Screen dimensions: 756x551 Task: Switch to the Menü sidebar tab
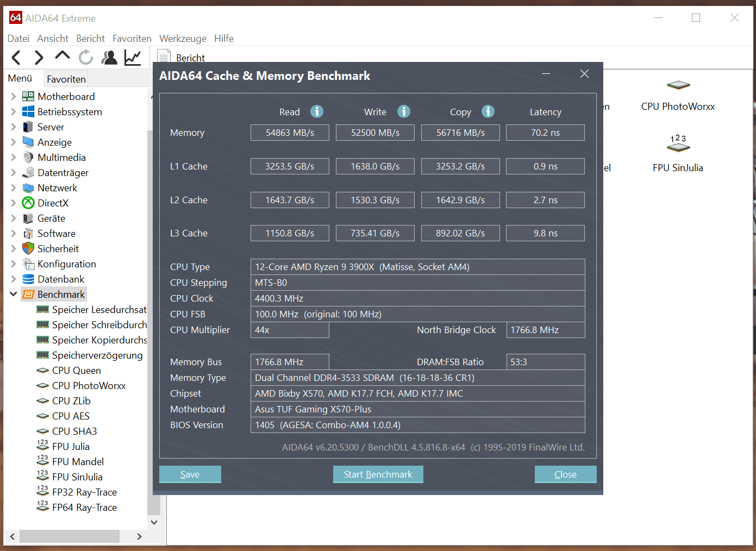[20, 78]
